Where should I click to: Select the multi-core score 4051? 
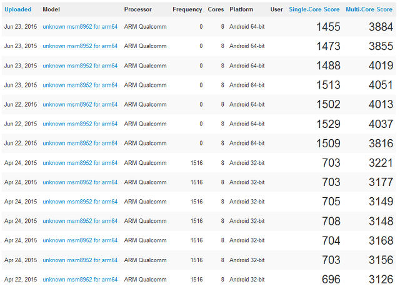pyautogui.click(x=381, y=85)
